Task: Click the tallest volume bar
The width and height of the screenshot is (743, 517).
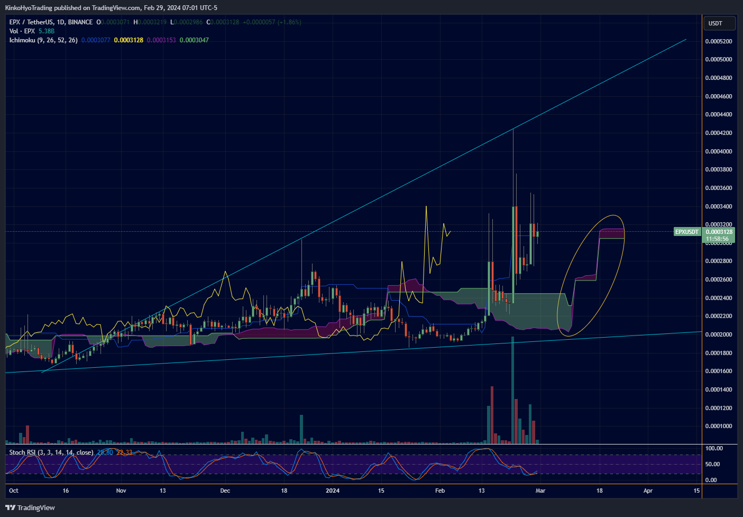Action: [x=512, y=390]
